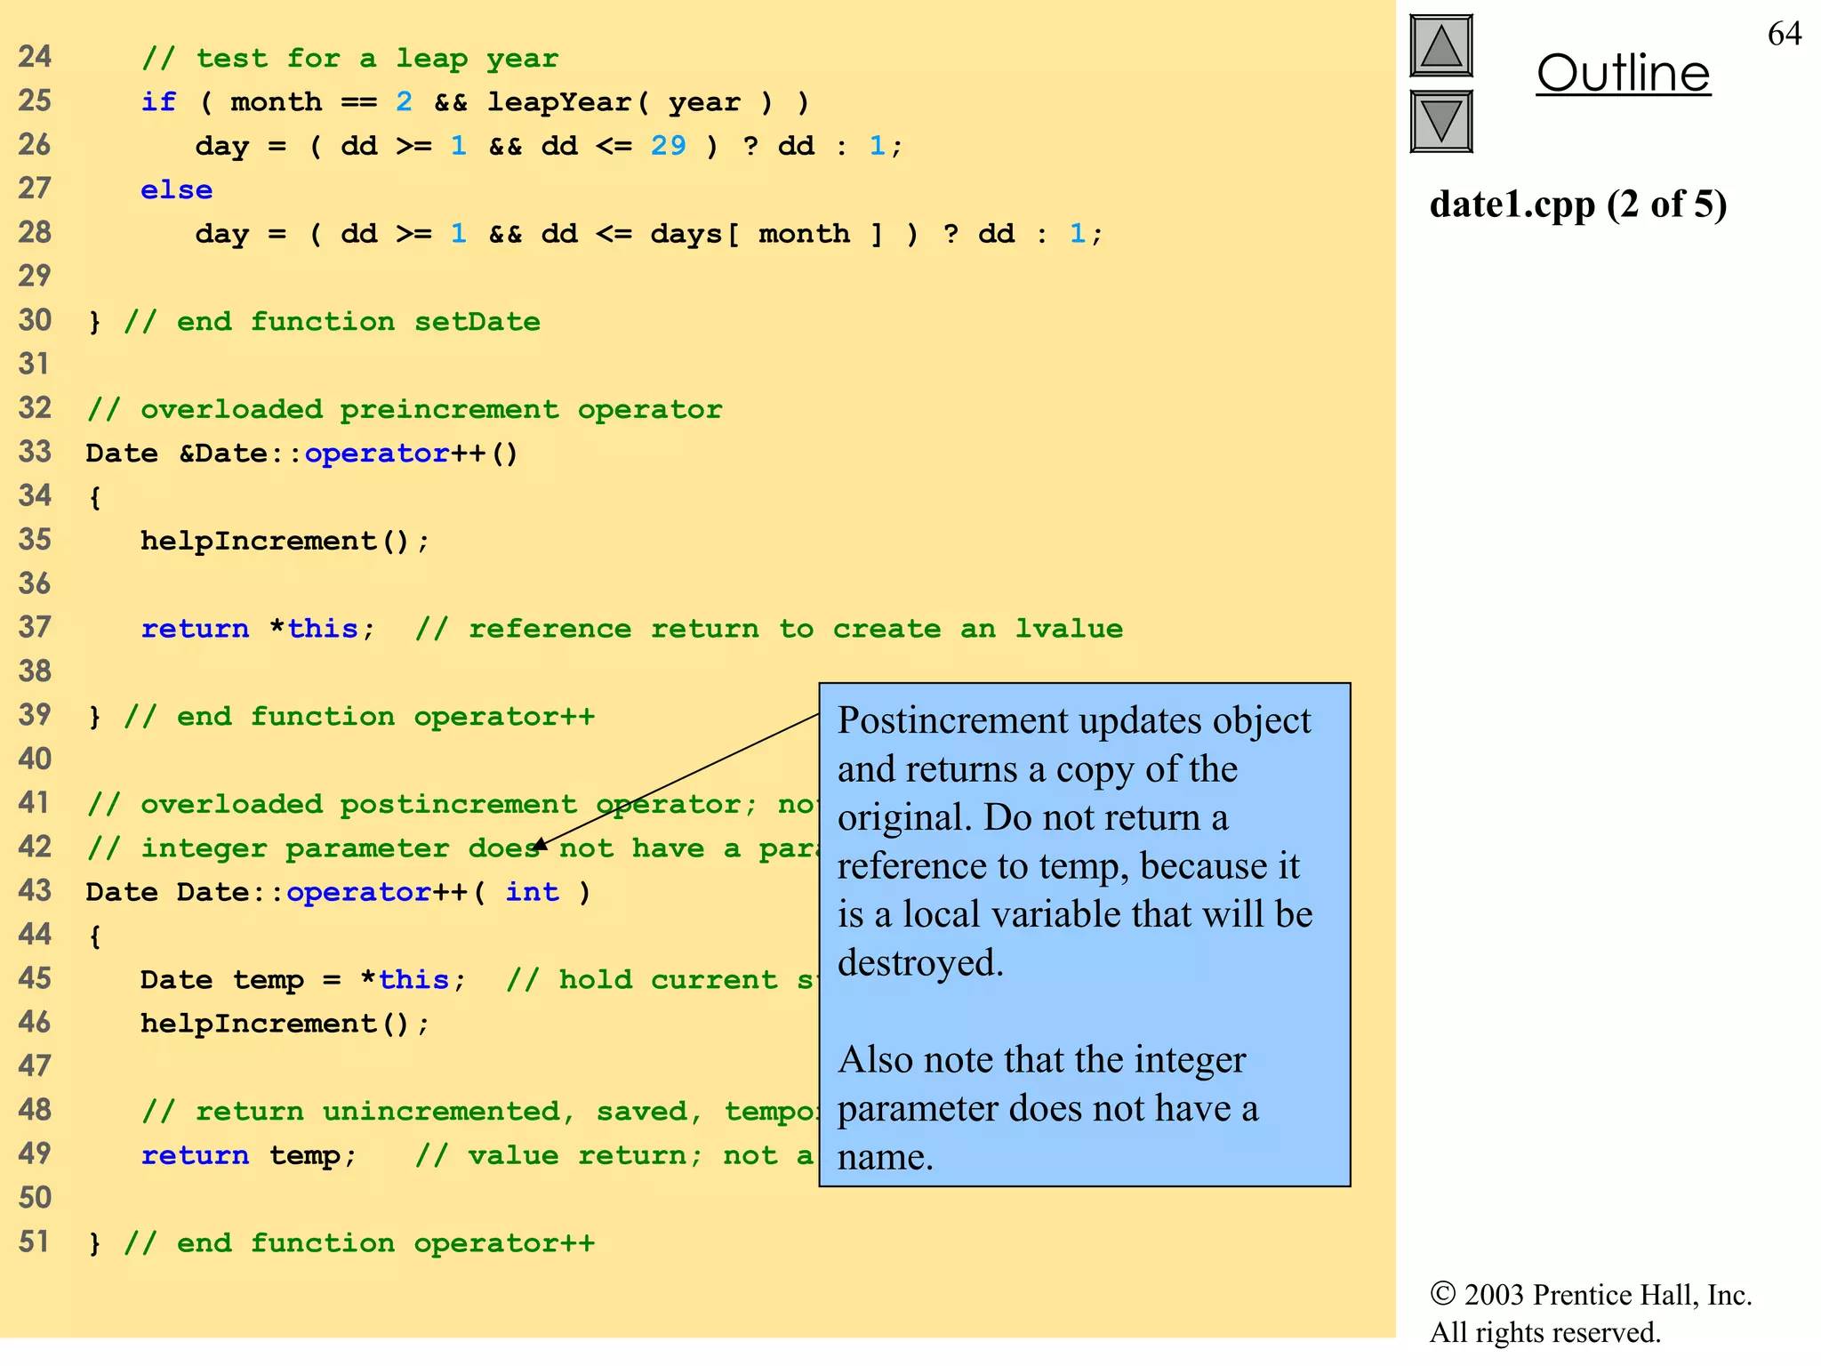Click the up arrow navigation button
The width and height of the screenshot is (1821, 1366).
(1440, 46)
